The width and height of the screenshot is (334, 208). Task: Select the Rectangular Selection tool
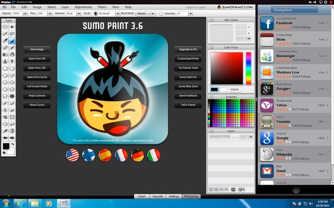5,27
